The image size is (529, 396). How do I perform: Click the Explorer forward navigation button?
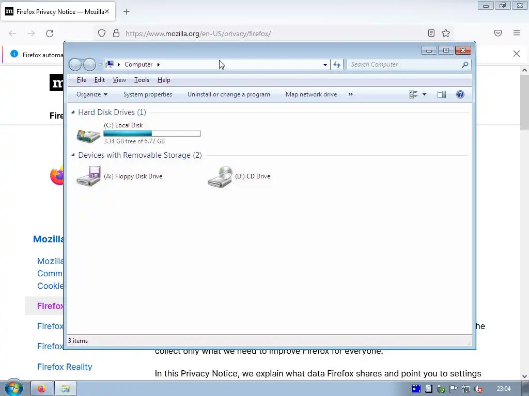[x=89, y=64]
